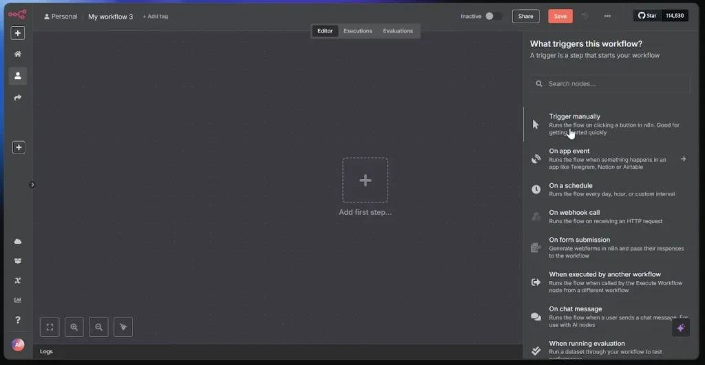
Task: Select the Trigger manually option
Action: click(610, 124)
